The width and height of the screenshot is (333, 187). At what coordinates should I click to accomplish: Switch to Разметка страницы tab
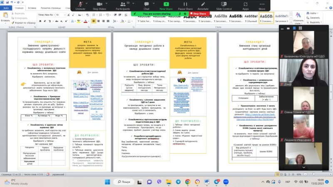51,8
